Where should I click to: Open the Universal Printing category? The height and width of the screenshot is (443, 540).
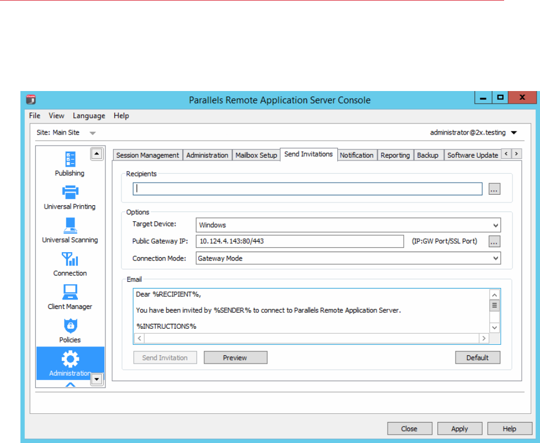[70, 198]
